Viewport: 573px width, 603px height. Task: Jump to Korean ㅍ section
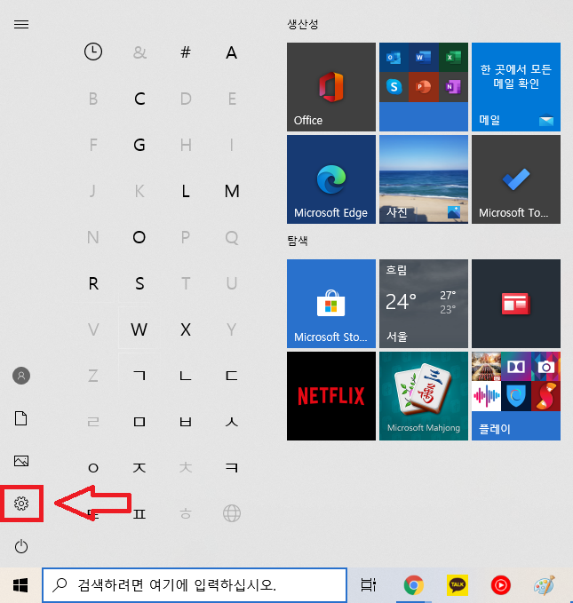(139, 514)
